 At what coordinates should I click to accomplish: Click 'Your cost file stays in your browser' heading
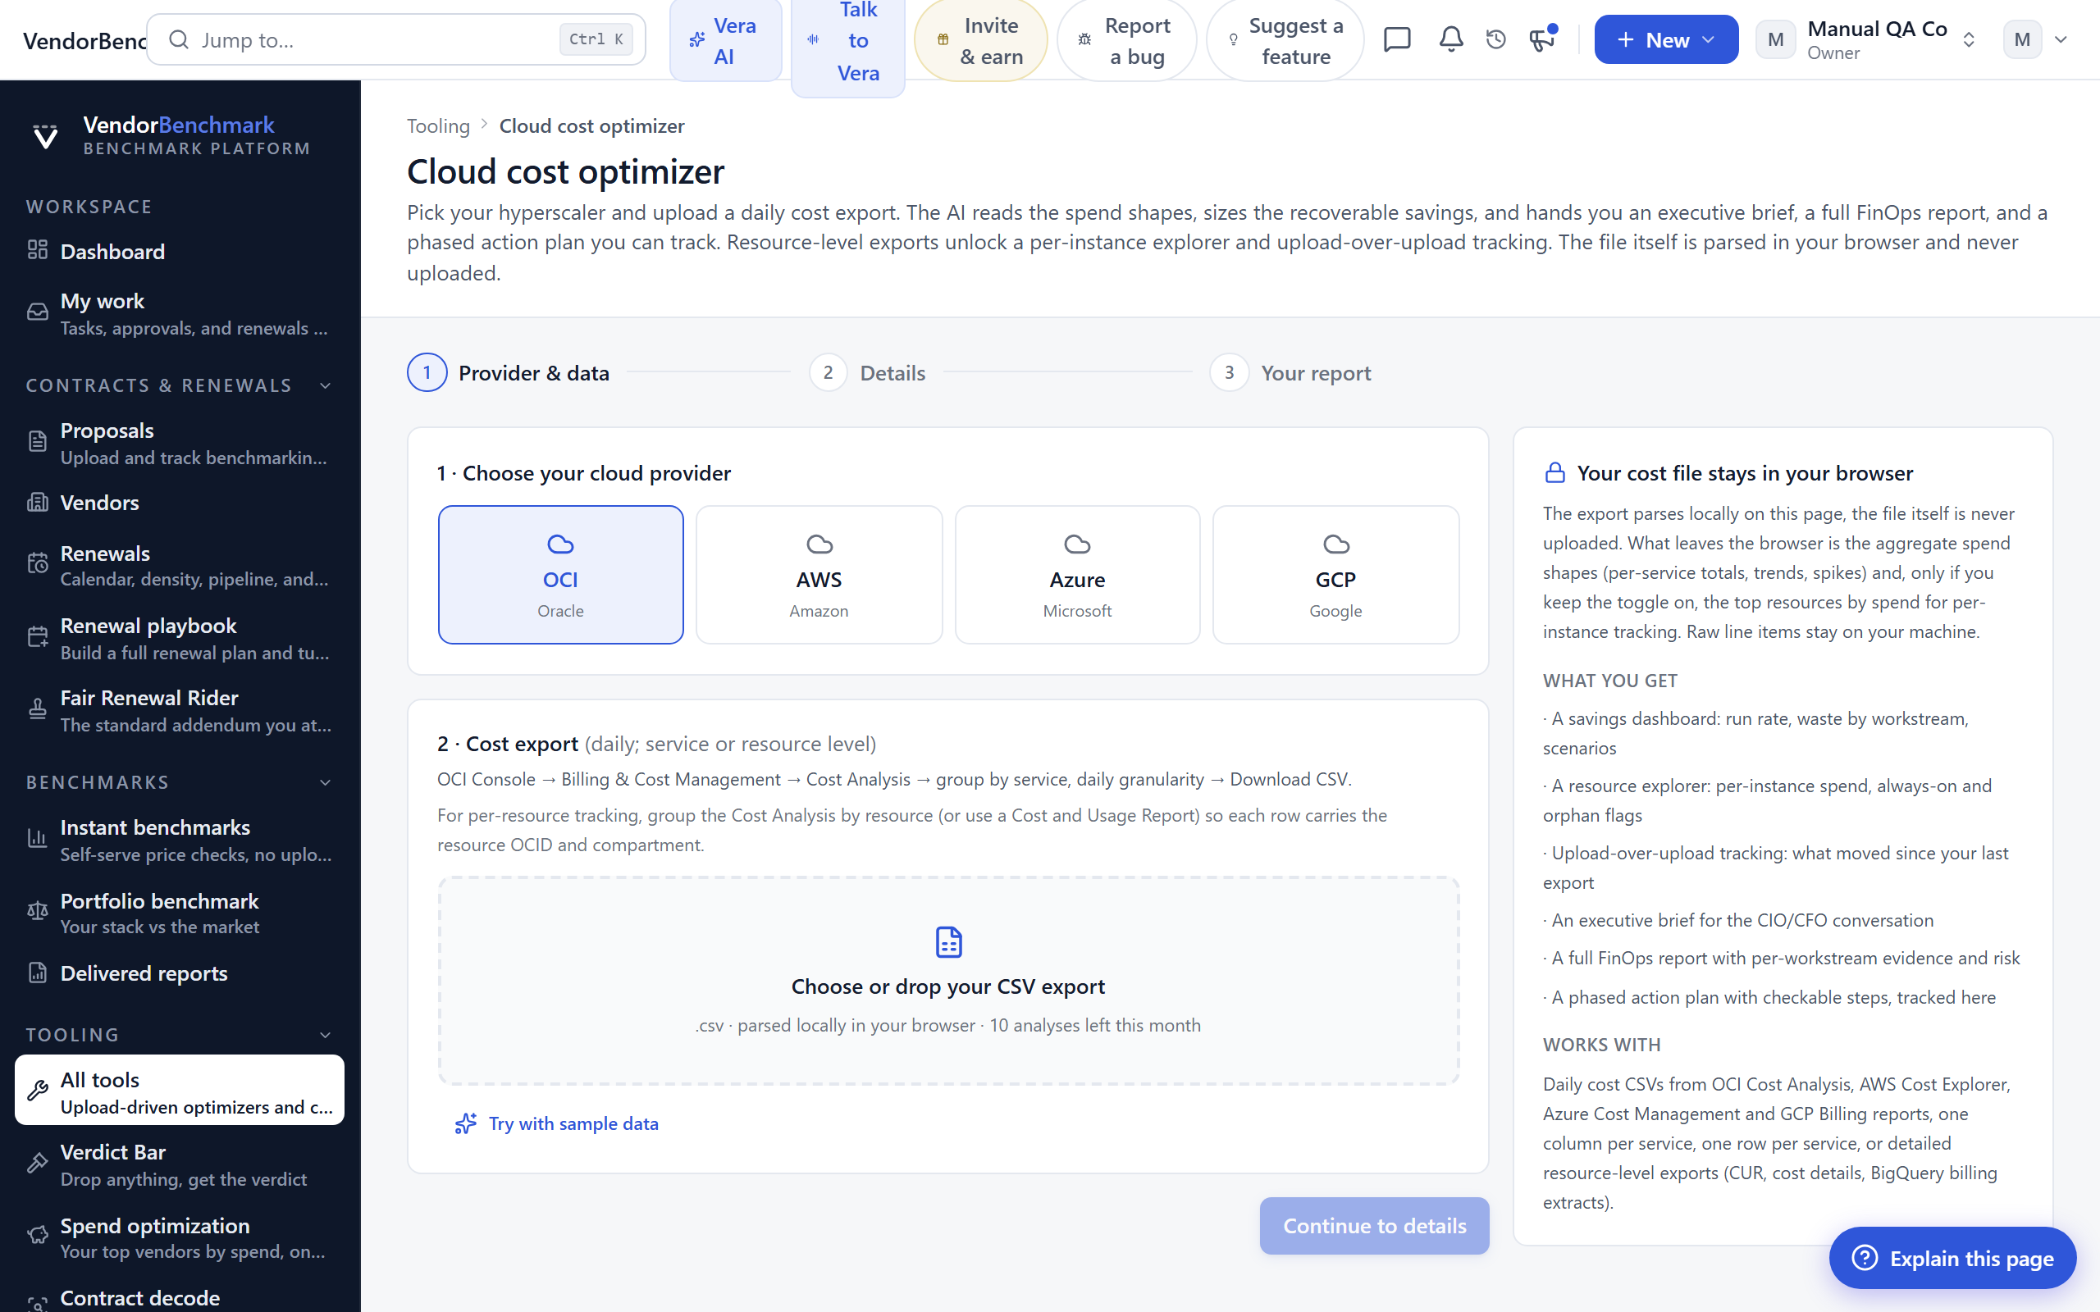pos(1744,473)
